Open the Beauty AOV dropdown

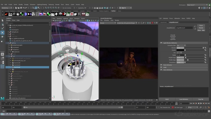point(108,23)
